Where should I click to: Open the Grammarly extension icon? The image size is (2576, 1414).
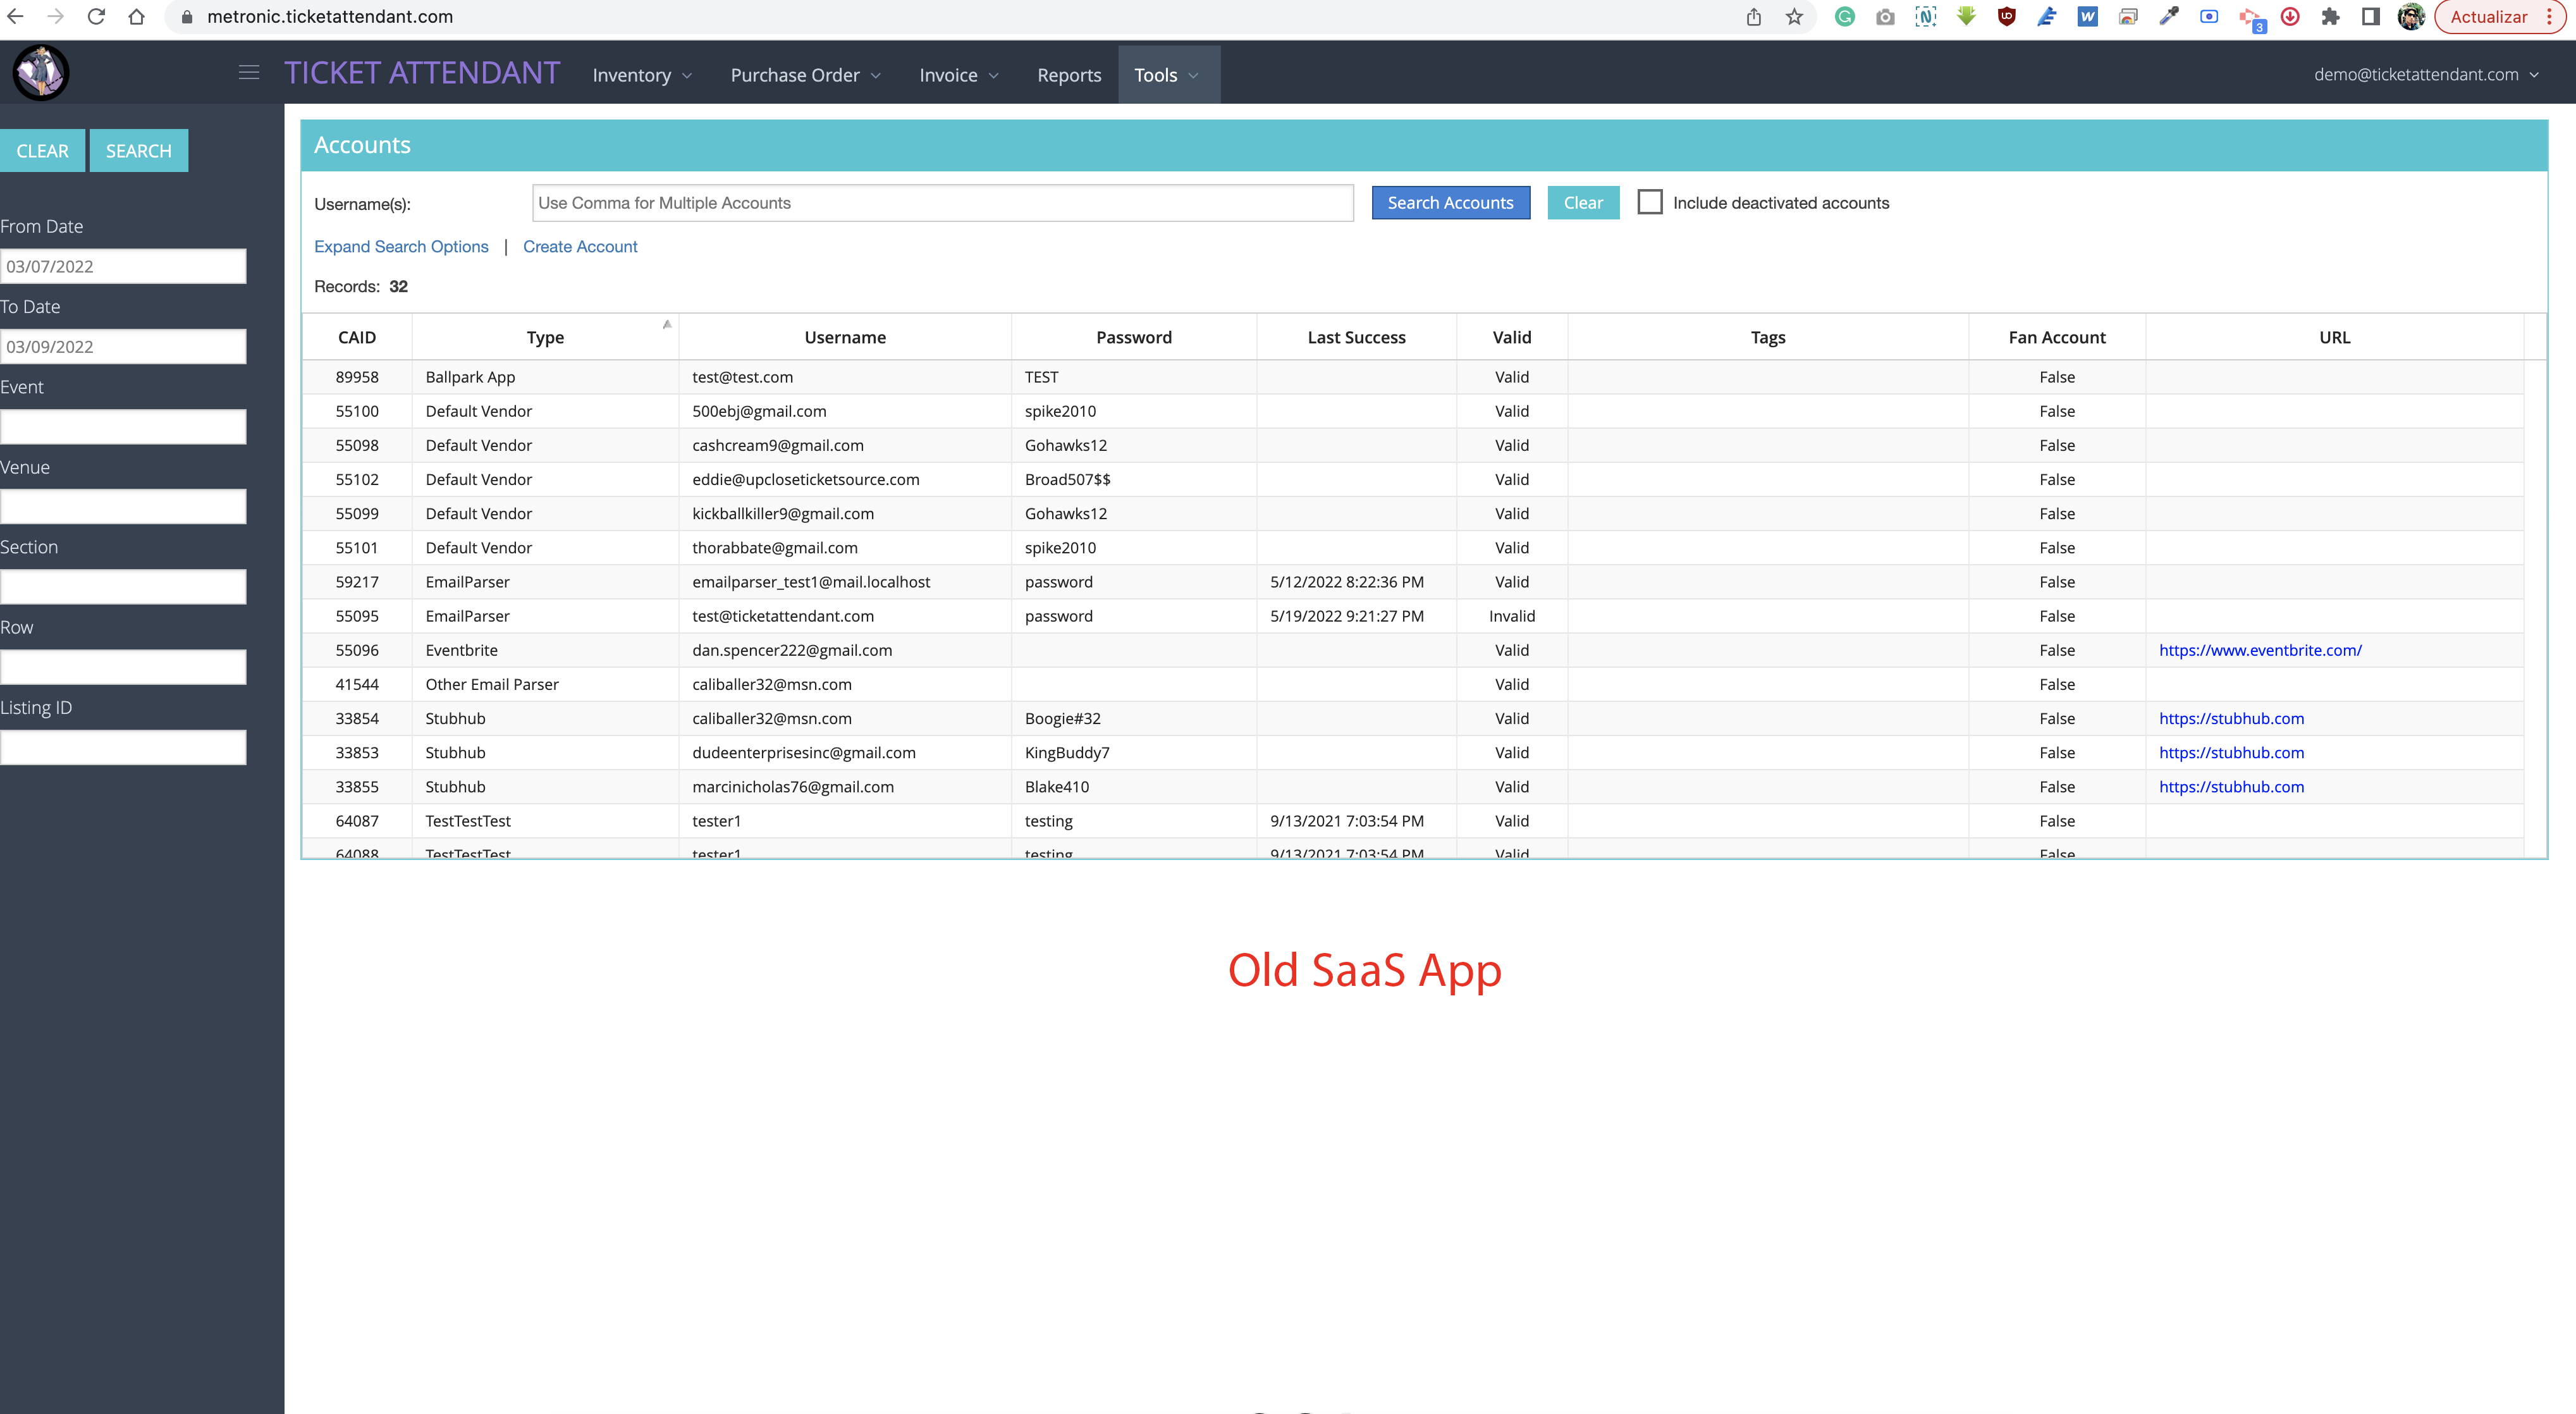tap(1845, 17)
